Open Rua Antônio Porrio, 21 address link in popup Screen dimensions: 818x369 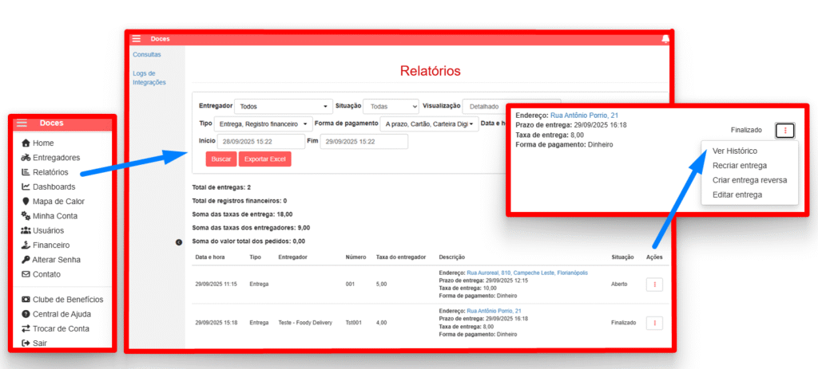coord(584,116)
